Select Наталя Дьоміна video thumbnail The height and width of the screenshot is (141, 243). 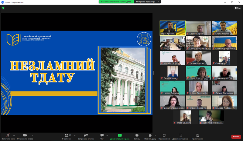pyautogui.click(x=173, y=88)
